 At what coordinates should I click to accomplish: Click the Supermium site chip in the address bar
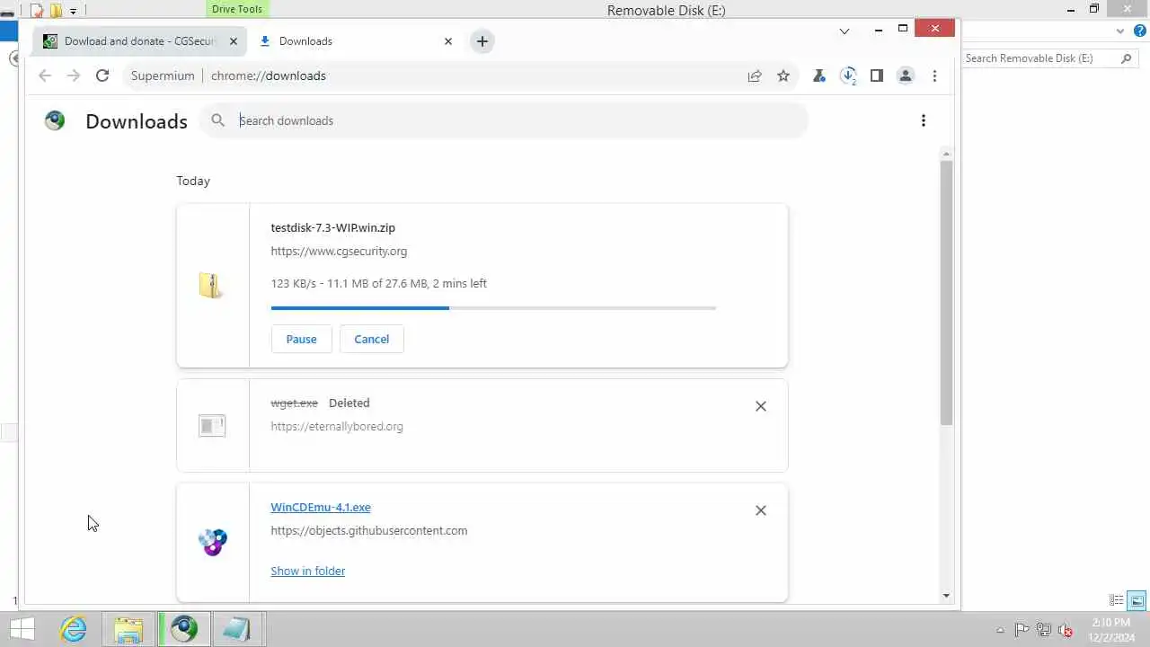tap(162, 75)
